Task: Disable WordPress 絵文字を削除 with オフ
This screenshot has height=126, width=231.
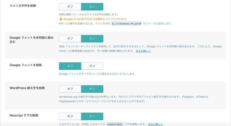Action: (70, 89)
